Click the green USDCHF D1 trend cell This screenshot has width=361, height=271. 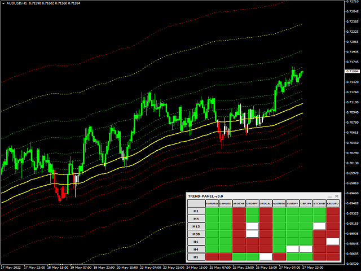(x=239, y=257)
